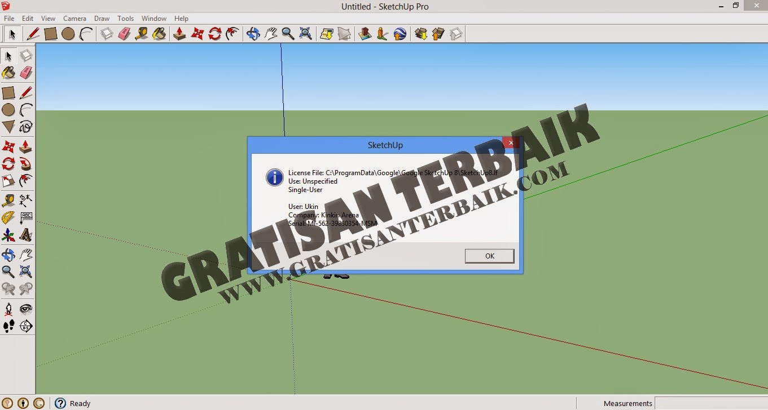Select the Scale tool in left toolbar

[x=8, y=181]
